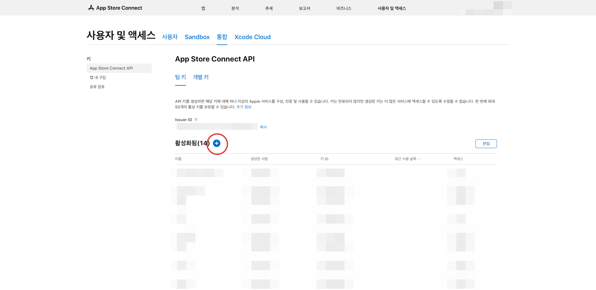The height and width of the screenshot is (290, 596).
Task: Click the App Store Connect title text
Action: (119, 8)
